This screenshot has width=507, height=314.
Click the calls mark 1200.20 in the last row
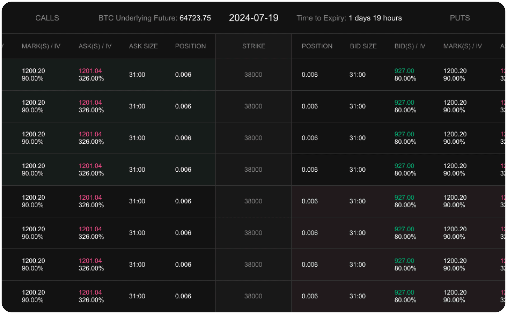[x=33, y=292]
